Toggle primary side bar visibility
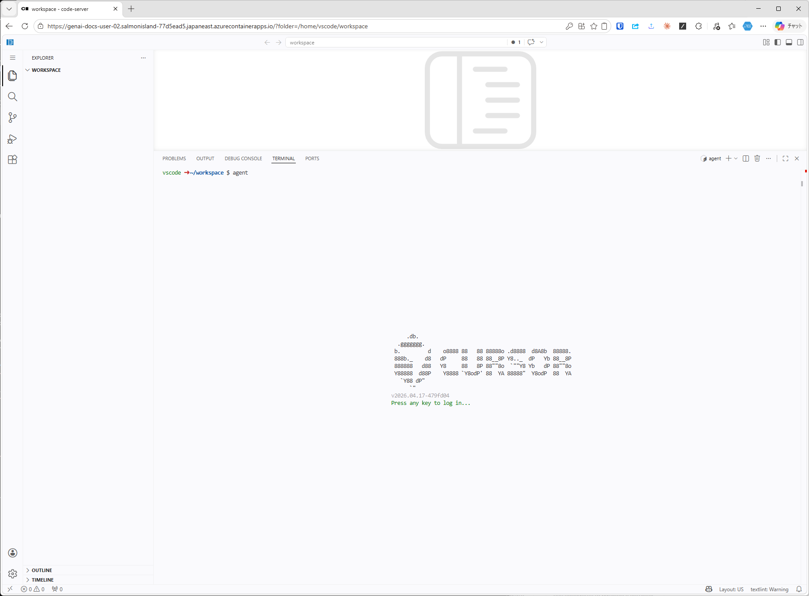This screenshot has width=809, height=596. point(778,42)
